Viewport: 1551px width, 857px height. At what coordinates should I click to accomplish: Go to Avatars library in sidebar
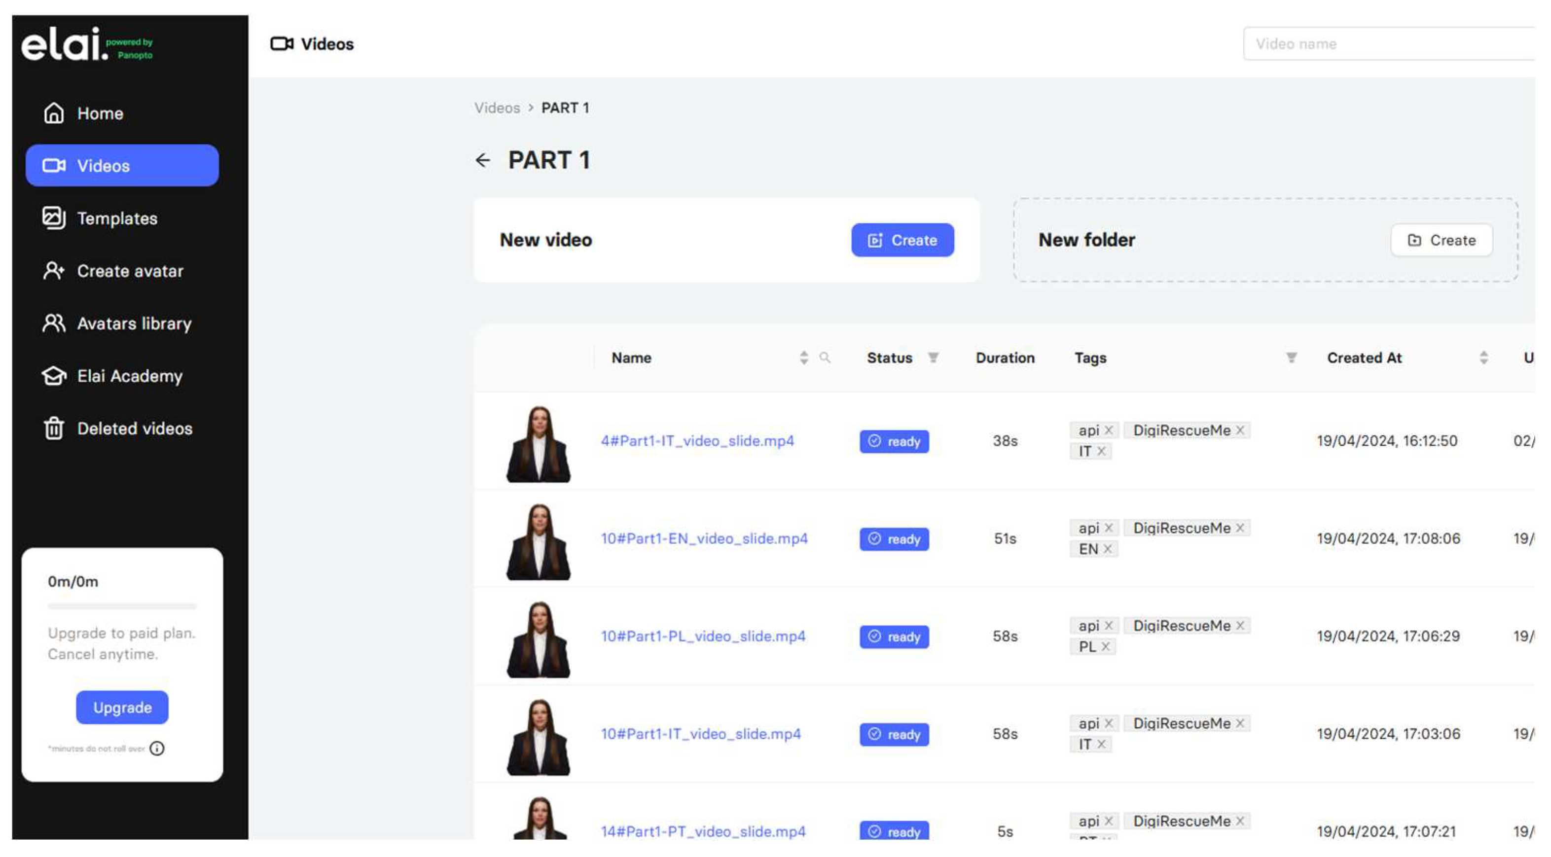(x=134, y=324)
